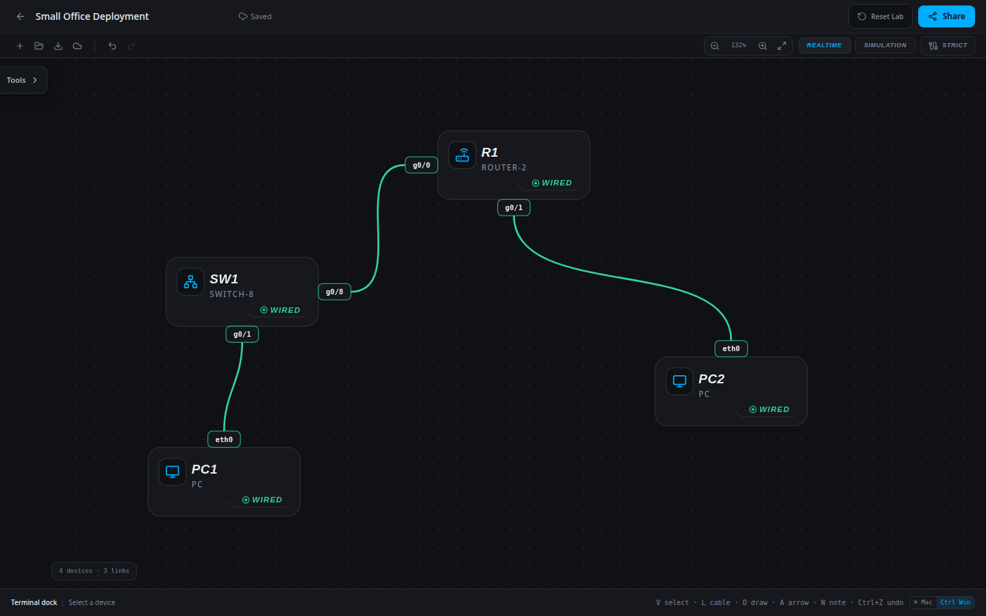986x616 pixels.
Task: Redo using the toolbar arrow
Action: (x=131, y=46)
